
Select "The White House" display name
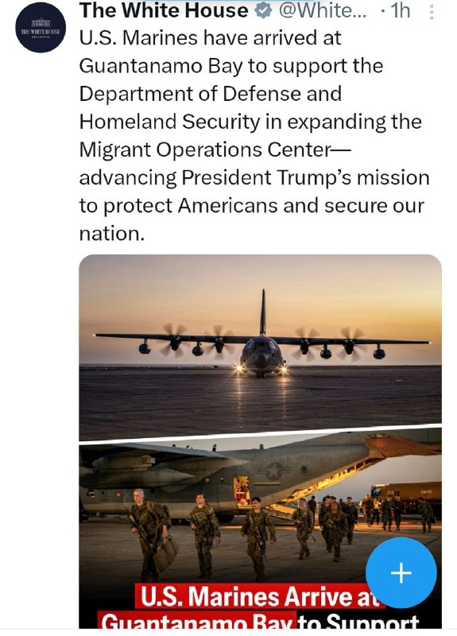pyautogui.click(x=164, y=11)
